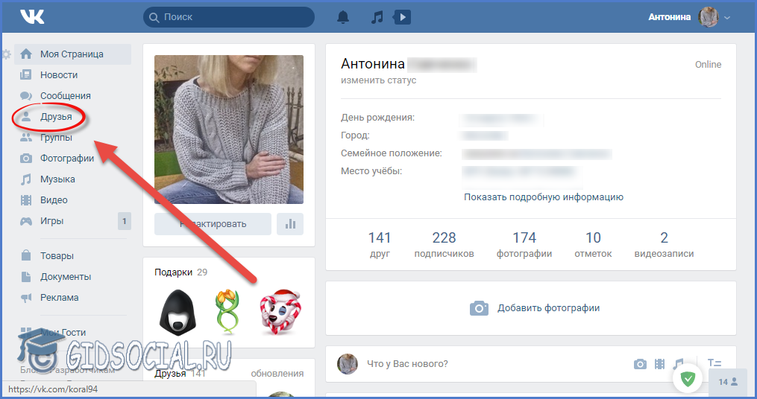Image resolution: width=757 pixels, height=399 pixels.
Task: Click the people icon next to Группы
Action: tap(26, 137)
